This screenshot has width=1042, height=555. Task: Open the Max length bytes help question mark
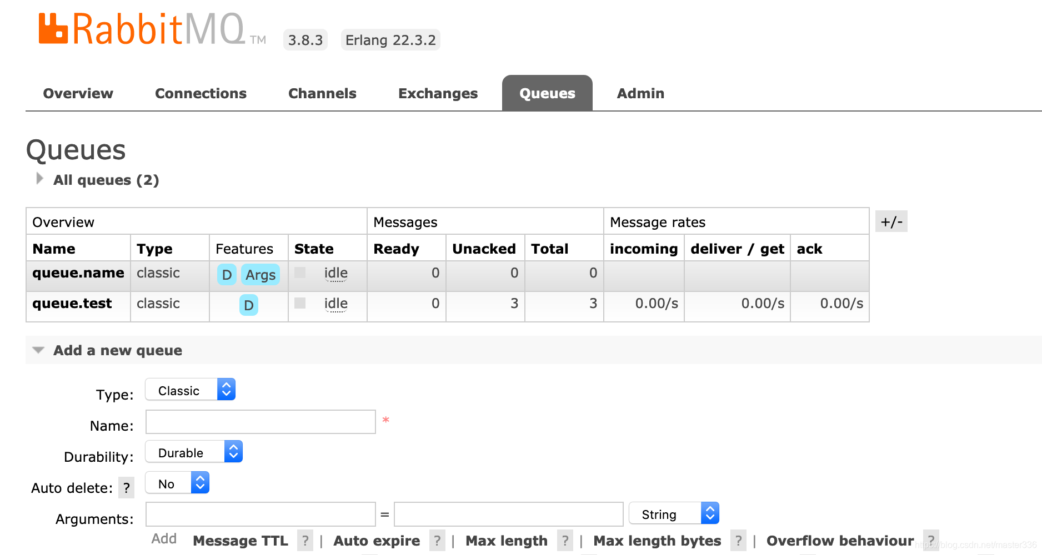click(x=738, y=541)
